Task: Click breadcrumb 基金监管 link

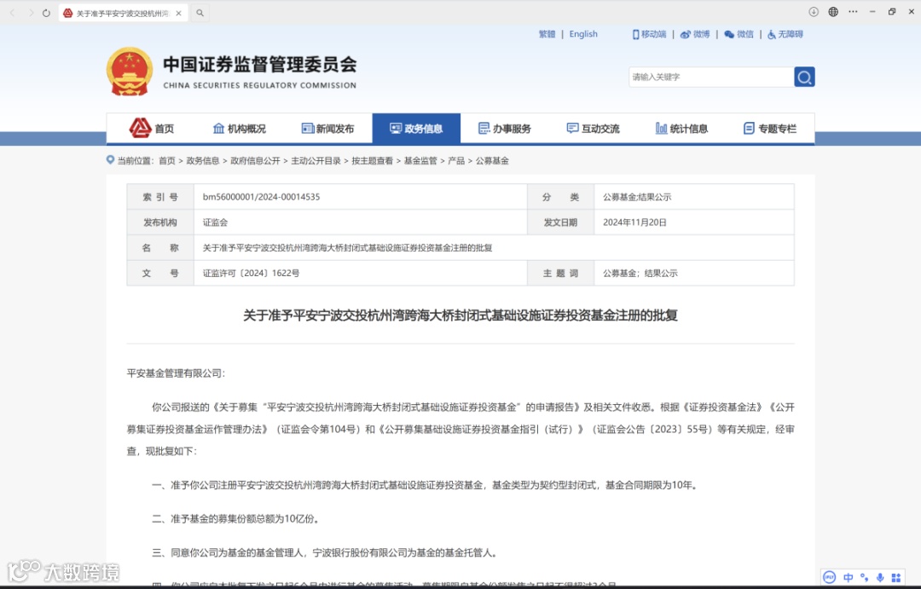Action: tap(420, 161)
